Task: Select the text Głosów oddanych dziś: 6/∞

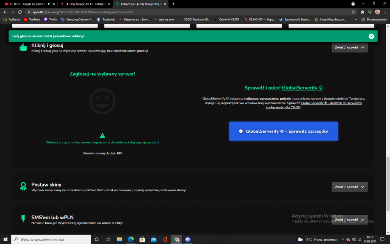Action: pyautogui.click(x=102, y=153)
